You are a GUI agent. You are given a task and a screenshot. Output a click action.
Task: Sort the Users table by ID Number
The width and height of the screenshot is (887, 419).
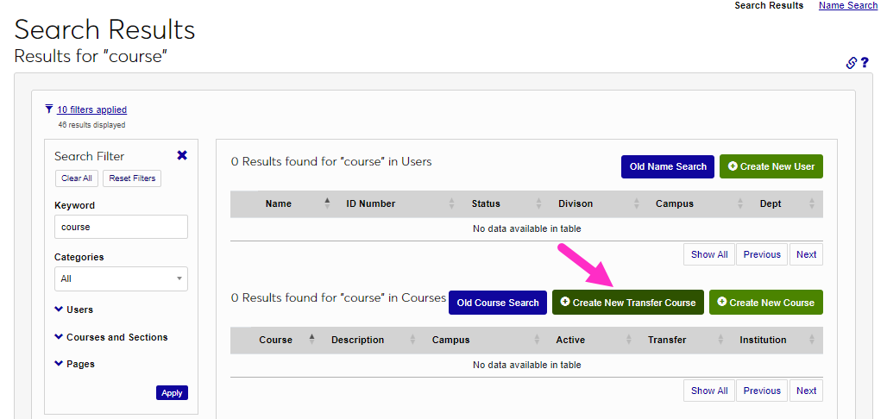(x=371, y=203)
